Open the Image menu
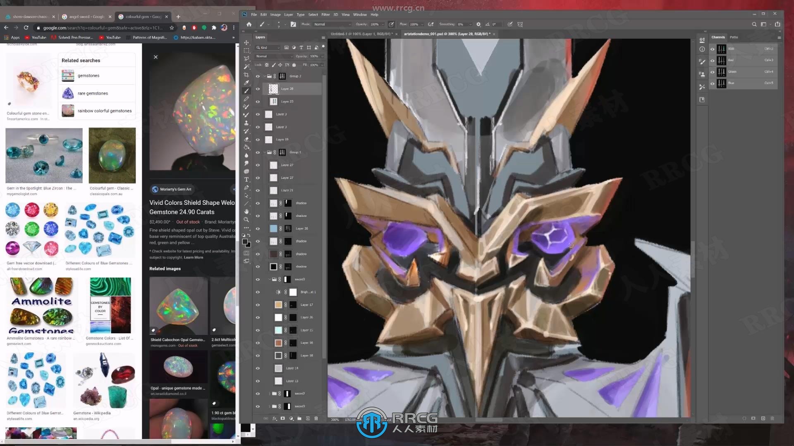Viewport: 794px width, 446px height. point(275,14)
